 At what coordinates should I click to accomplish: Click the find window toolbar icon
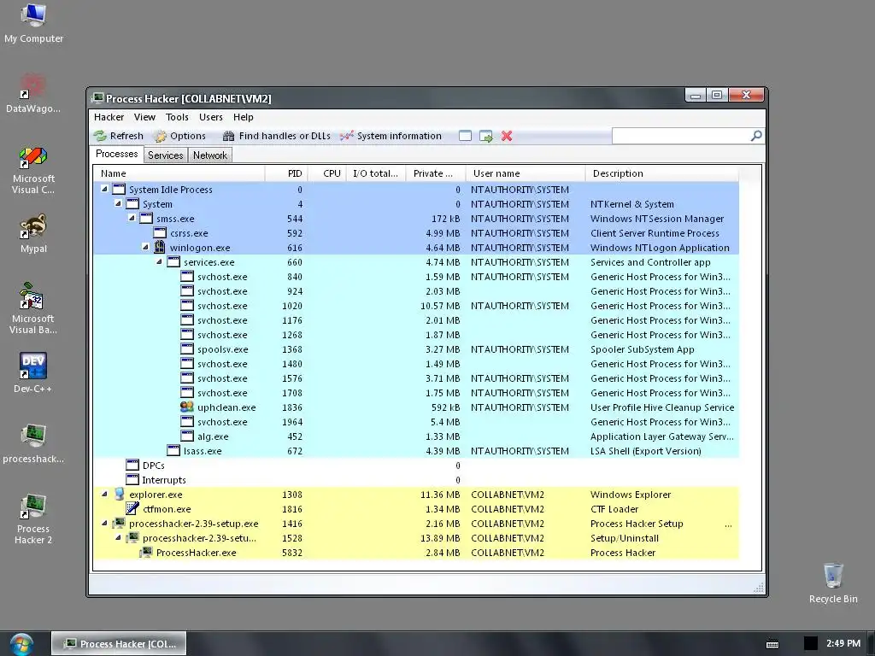[x=465, y=136]
